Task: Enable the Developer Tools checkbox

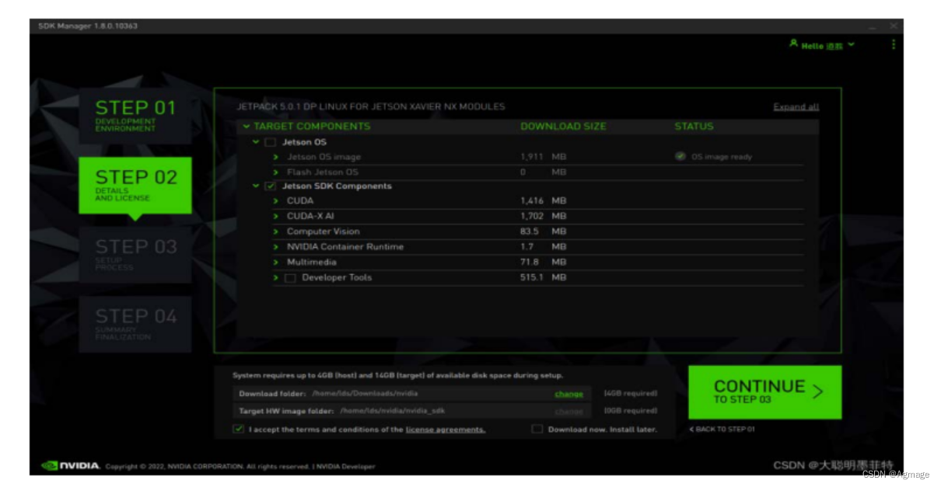Action: tap(291, 278)
